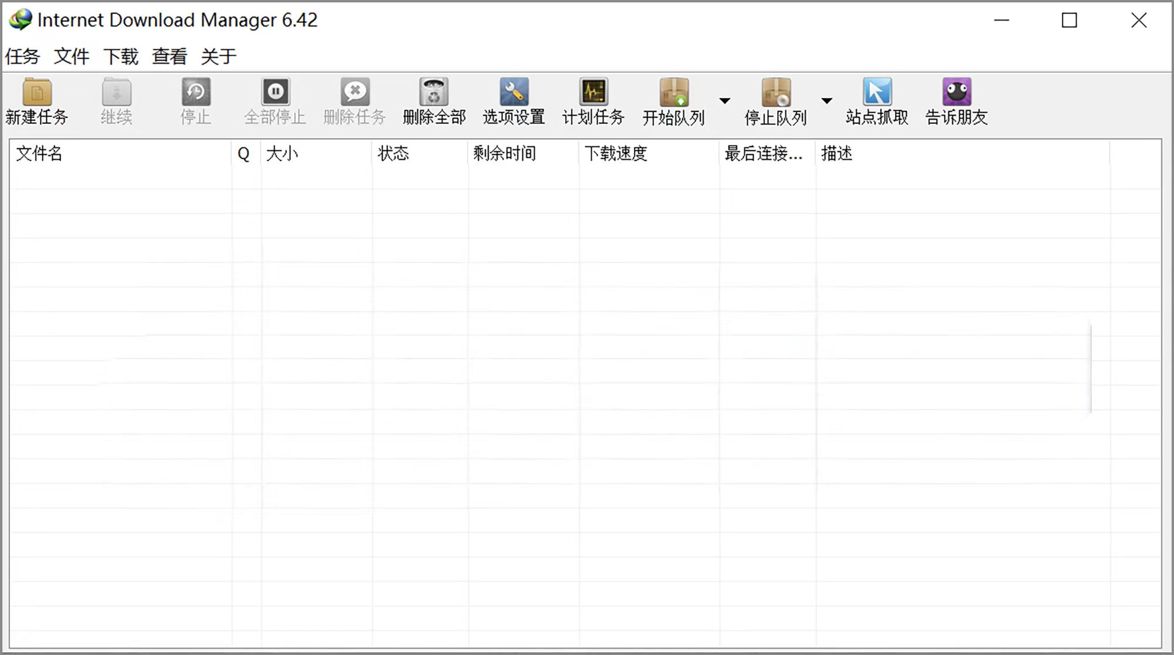The height and width of the screenshot is (655, 1174).
Task: Expand the 开始队列 dropdown arrow
Action: pos(726,101)
